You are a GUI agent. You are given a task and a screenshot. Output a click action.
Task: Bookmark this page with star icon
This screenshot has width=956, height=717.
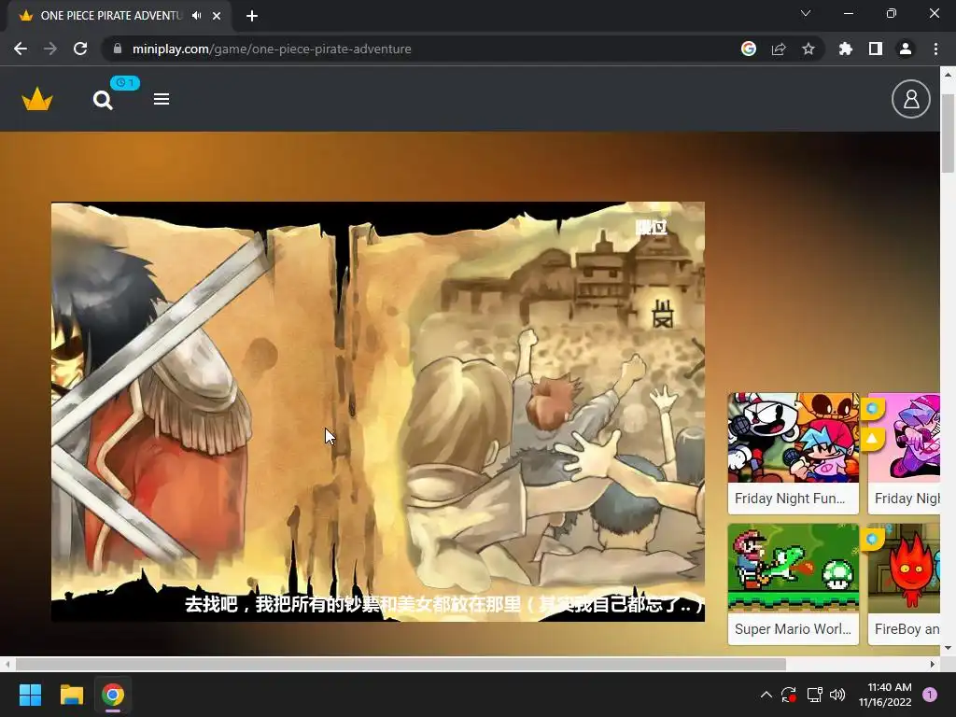pos(808,49)
